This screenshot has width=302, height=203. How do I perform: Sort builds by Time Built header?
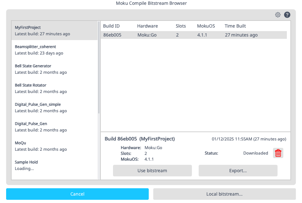[235, 26]
